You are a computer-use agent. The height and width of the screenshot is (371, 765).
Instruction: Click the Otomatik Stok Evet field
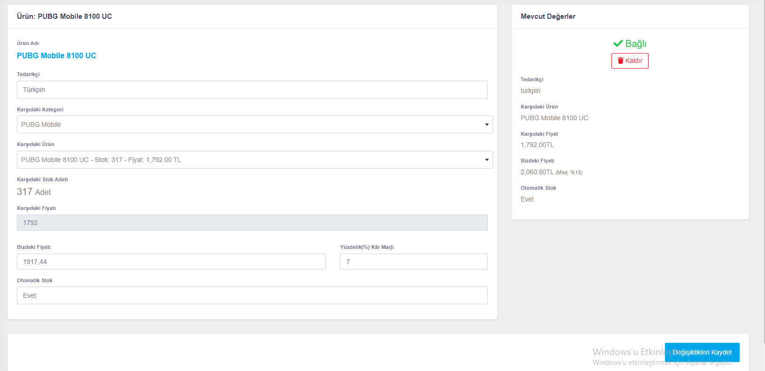252,295
